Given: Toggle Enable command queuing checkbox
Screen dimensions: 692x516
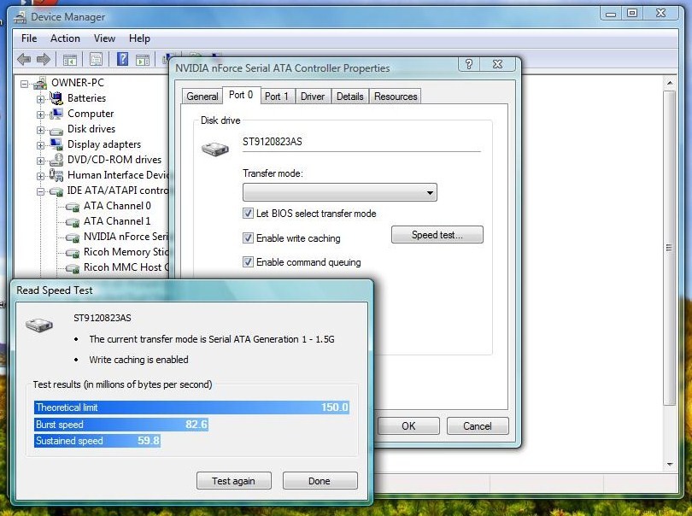Looking at the screenshot, I should tap(248, 261).
